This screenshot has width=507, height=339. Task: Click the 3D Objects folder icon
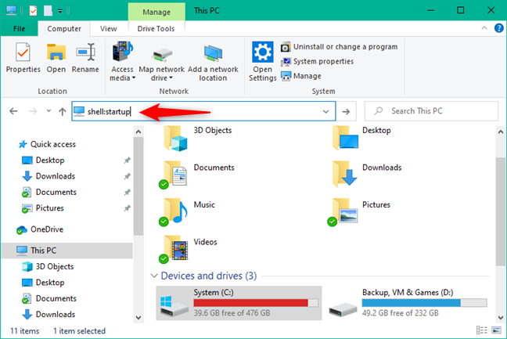tap(175, 139)
